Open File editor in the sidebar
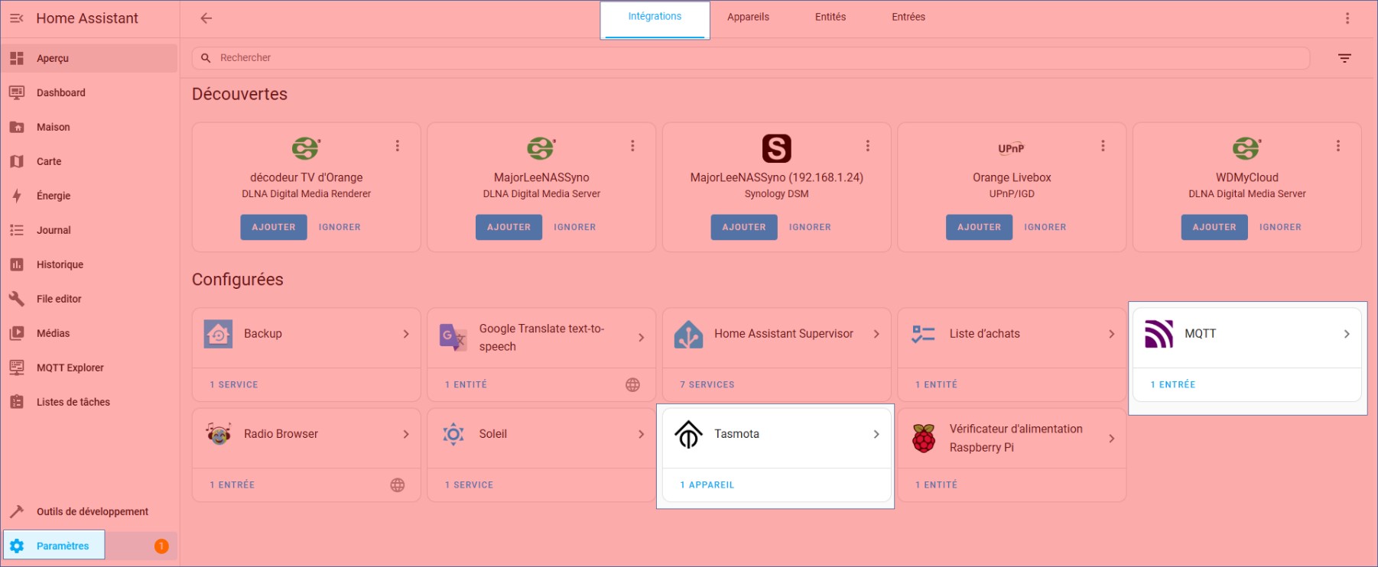This screenshot has height=567, width=1378. point(90,299)
